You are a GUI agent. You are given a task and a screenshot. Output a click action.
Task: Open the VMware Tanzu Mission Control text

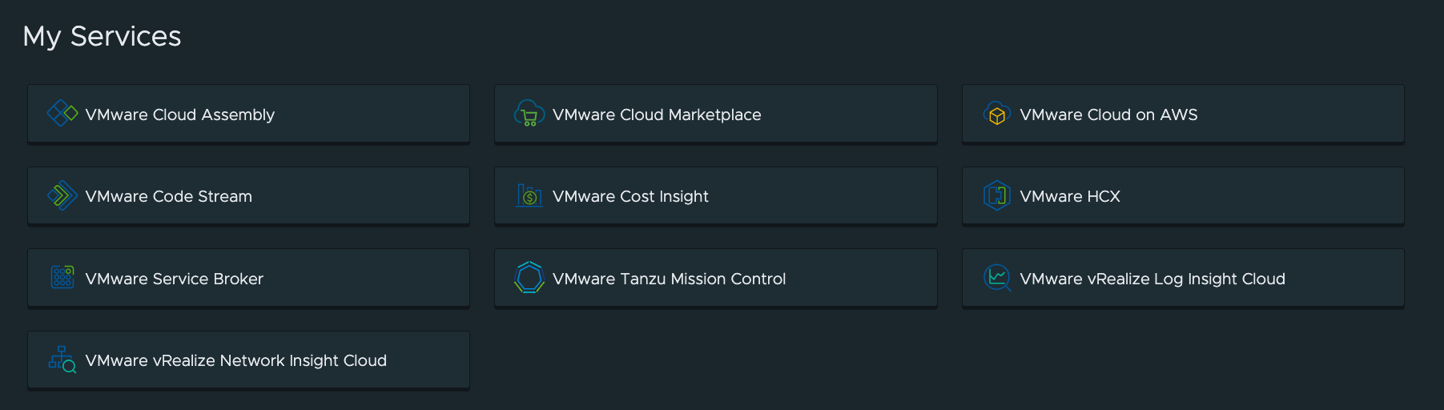(x=669, y=279)
